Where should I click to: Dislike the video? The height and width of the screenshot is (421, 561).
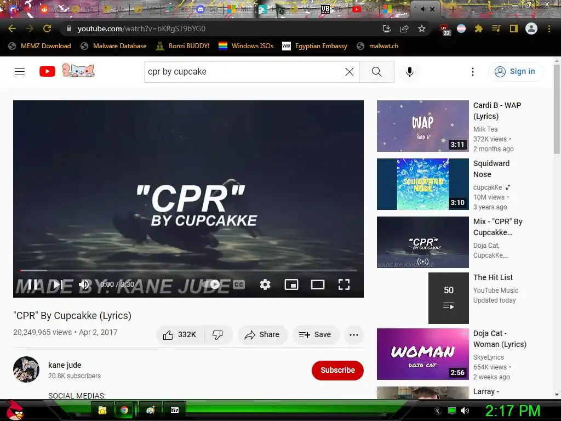coord(218,335)
